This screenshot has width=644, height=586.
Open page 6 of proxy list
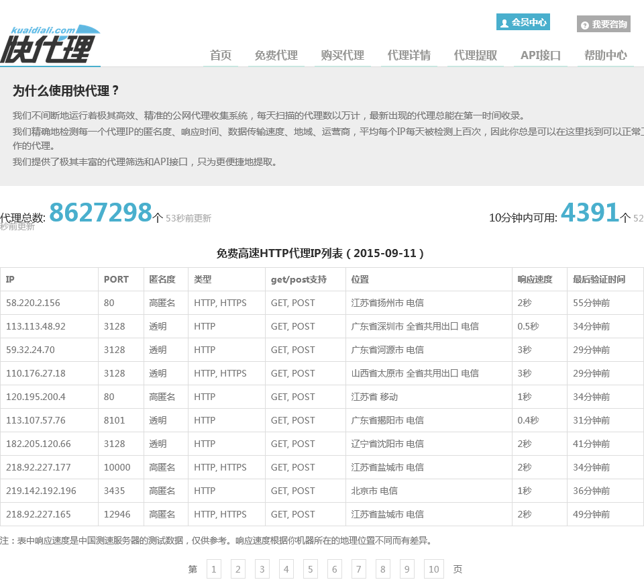tap(334, 569)
